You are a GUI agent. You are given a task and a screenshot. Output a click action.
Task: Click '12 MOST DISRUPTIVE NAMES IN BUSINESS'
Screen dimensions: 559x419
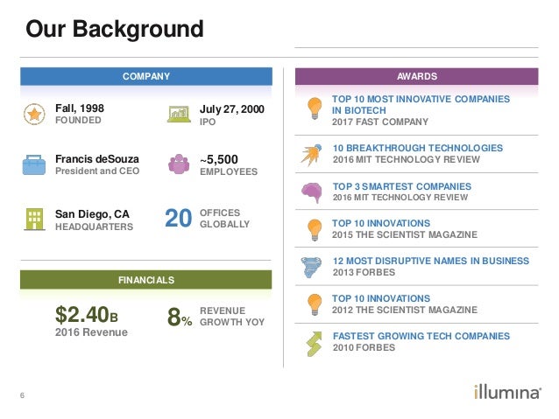tap(431, 261)
